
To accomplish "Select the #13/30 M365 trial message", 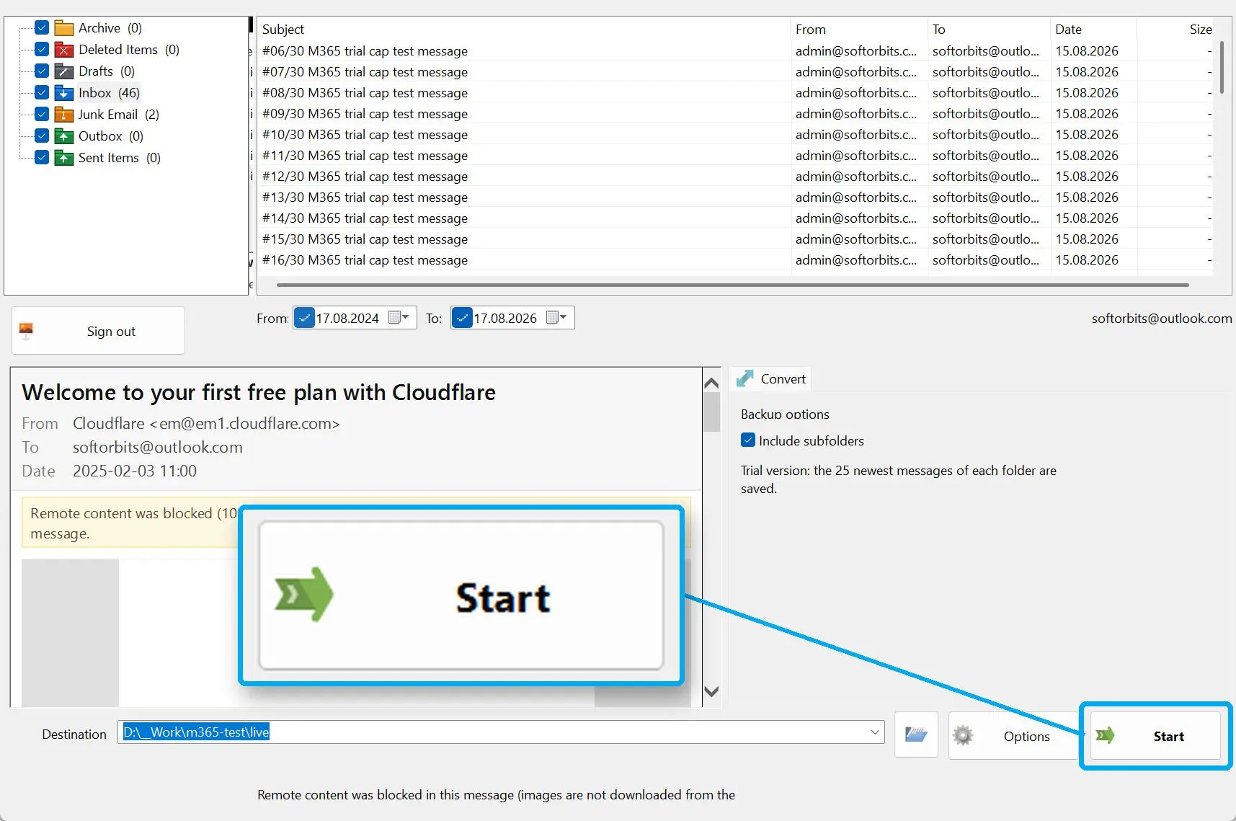I will point(735,198).
